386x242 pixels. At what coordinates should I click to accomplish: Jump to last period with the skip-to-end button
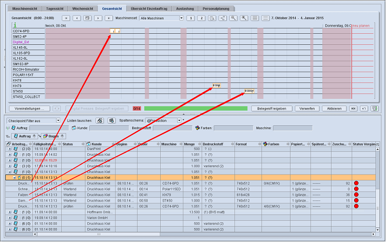(109, 18)
